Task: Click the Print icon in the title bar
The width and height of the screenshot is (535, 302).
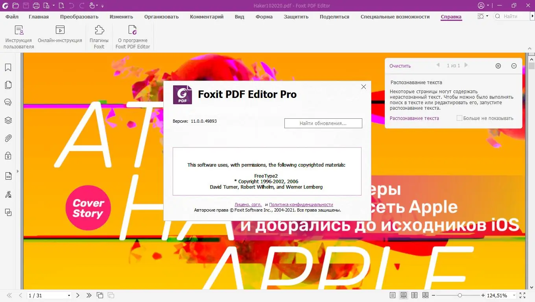Action: click(x=35, y=6)
